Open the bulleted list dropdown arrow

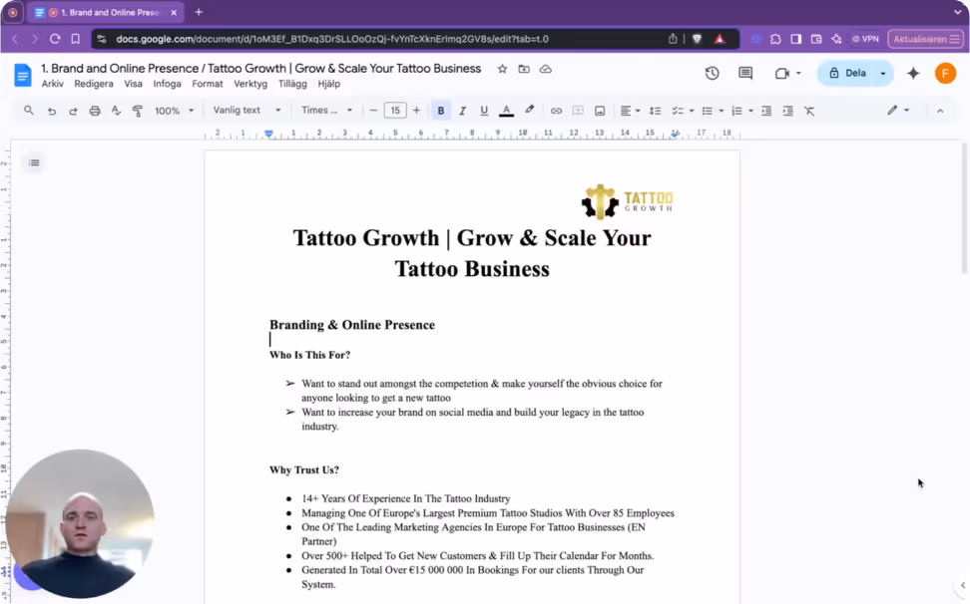pyautogui.click(x=722, y=112)
